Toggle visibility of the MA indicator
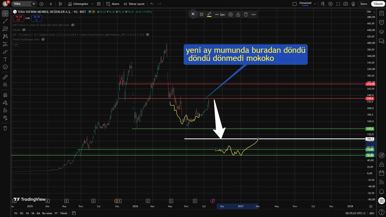 (73, 25)
